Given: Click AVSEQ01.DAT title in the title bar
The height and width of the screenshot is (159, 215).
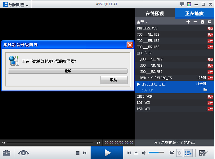Looking at the screenshot, I should 107,4.
